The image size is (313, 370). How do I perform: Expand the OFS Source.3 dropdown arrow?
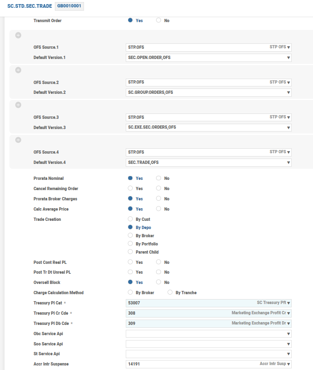click(288, 117)
